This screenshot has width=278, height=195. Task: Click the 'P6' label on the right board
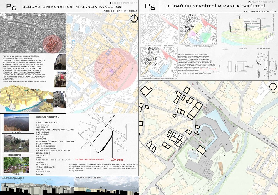click(150, 7)
